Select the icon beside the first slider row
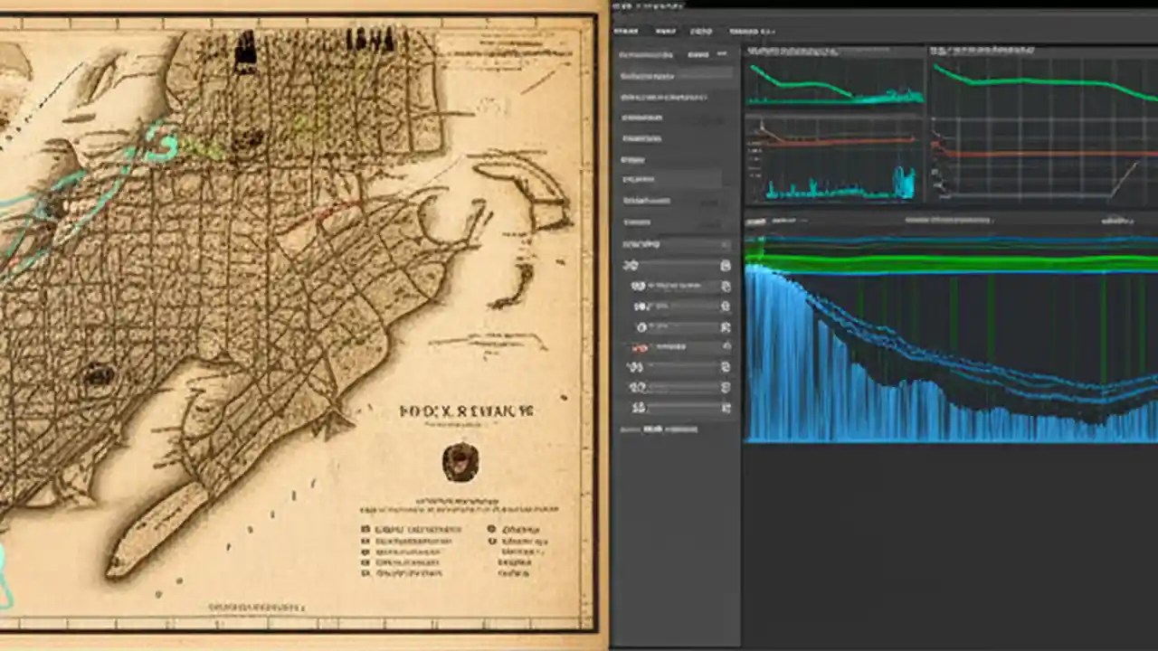The height and width of the screenshot is (651, 1158). tap(631, 265)
